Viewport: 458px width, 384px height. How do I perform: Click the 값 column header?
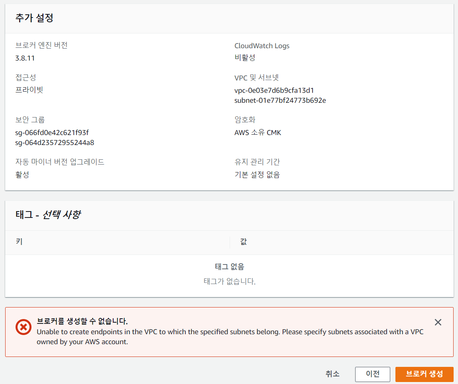(244, 242)
